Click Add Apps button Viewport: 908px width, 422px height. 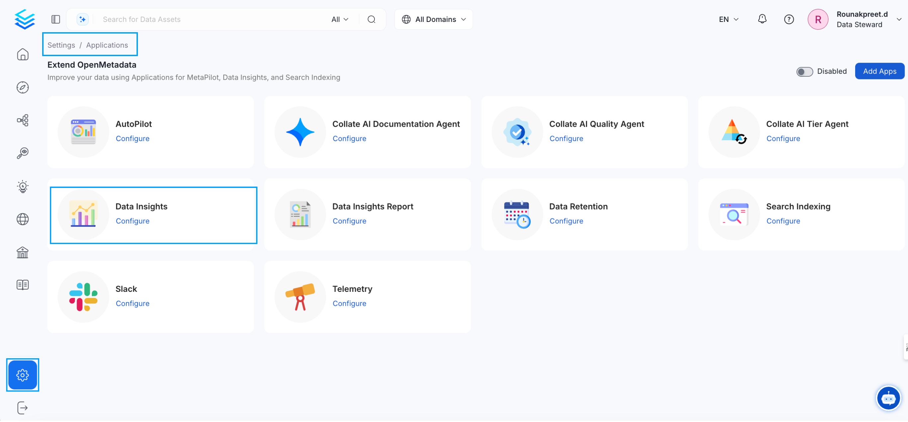(x=880, y=71)
